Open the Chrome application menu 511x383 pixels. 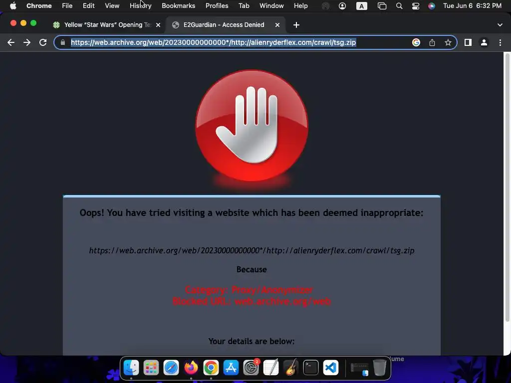point(39,5)
